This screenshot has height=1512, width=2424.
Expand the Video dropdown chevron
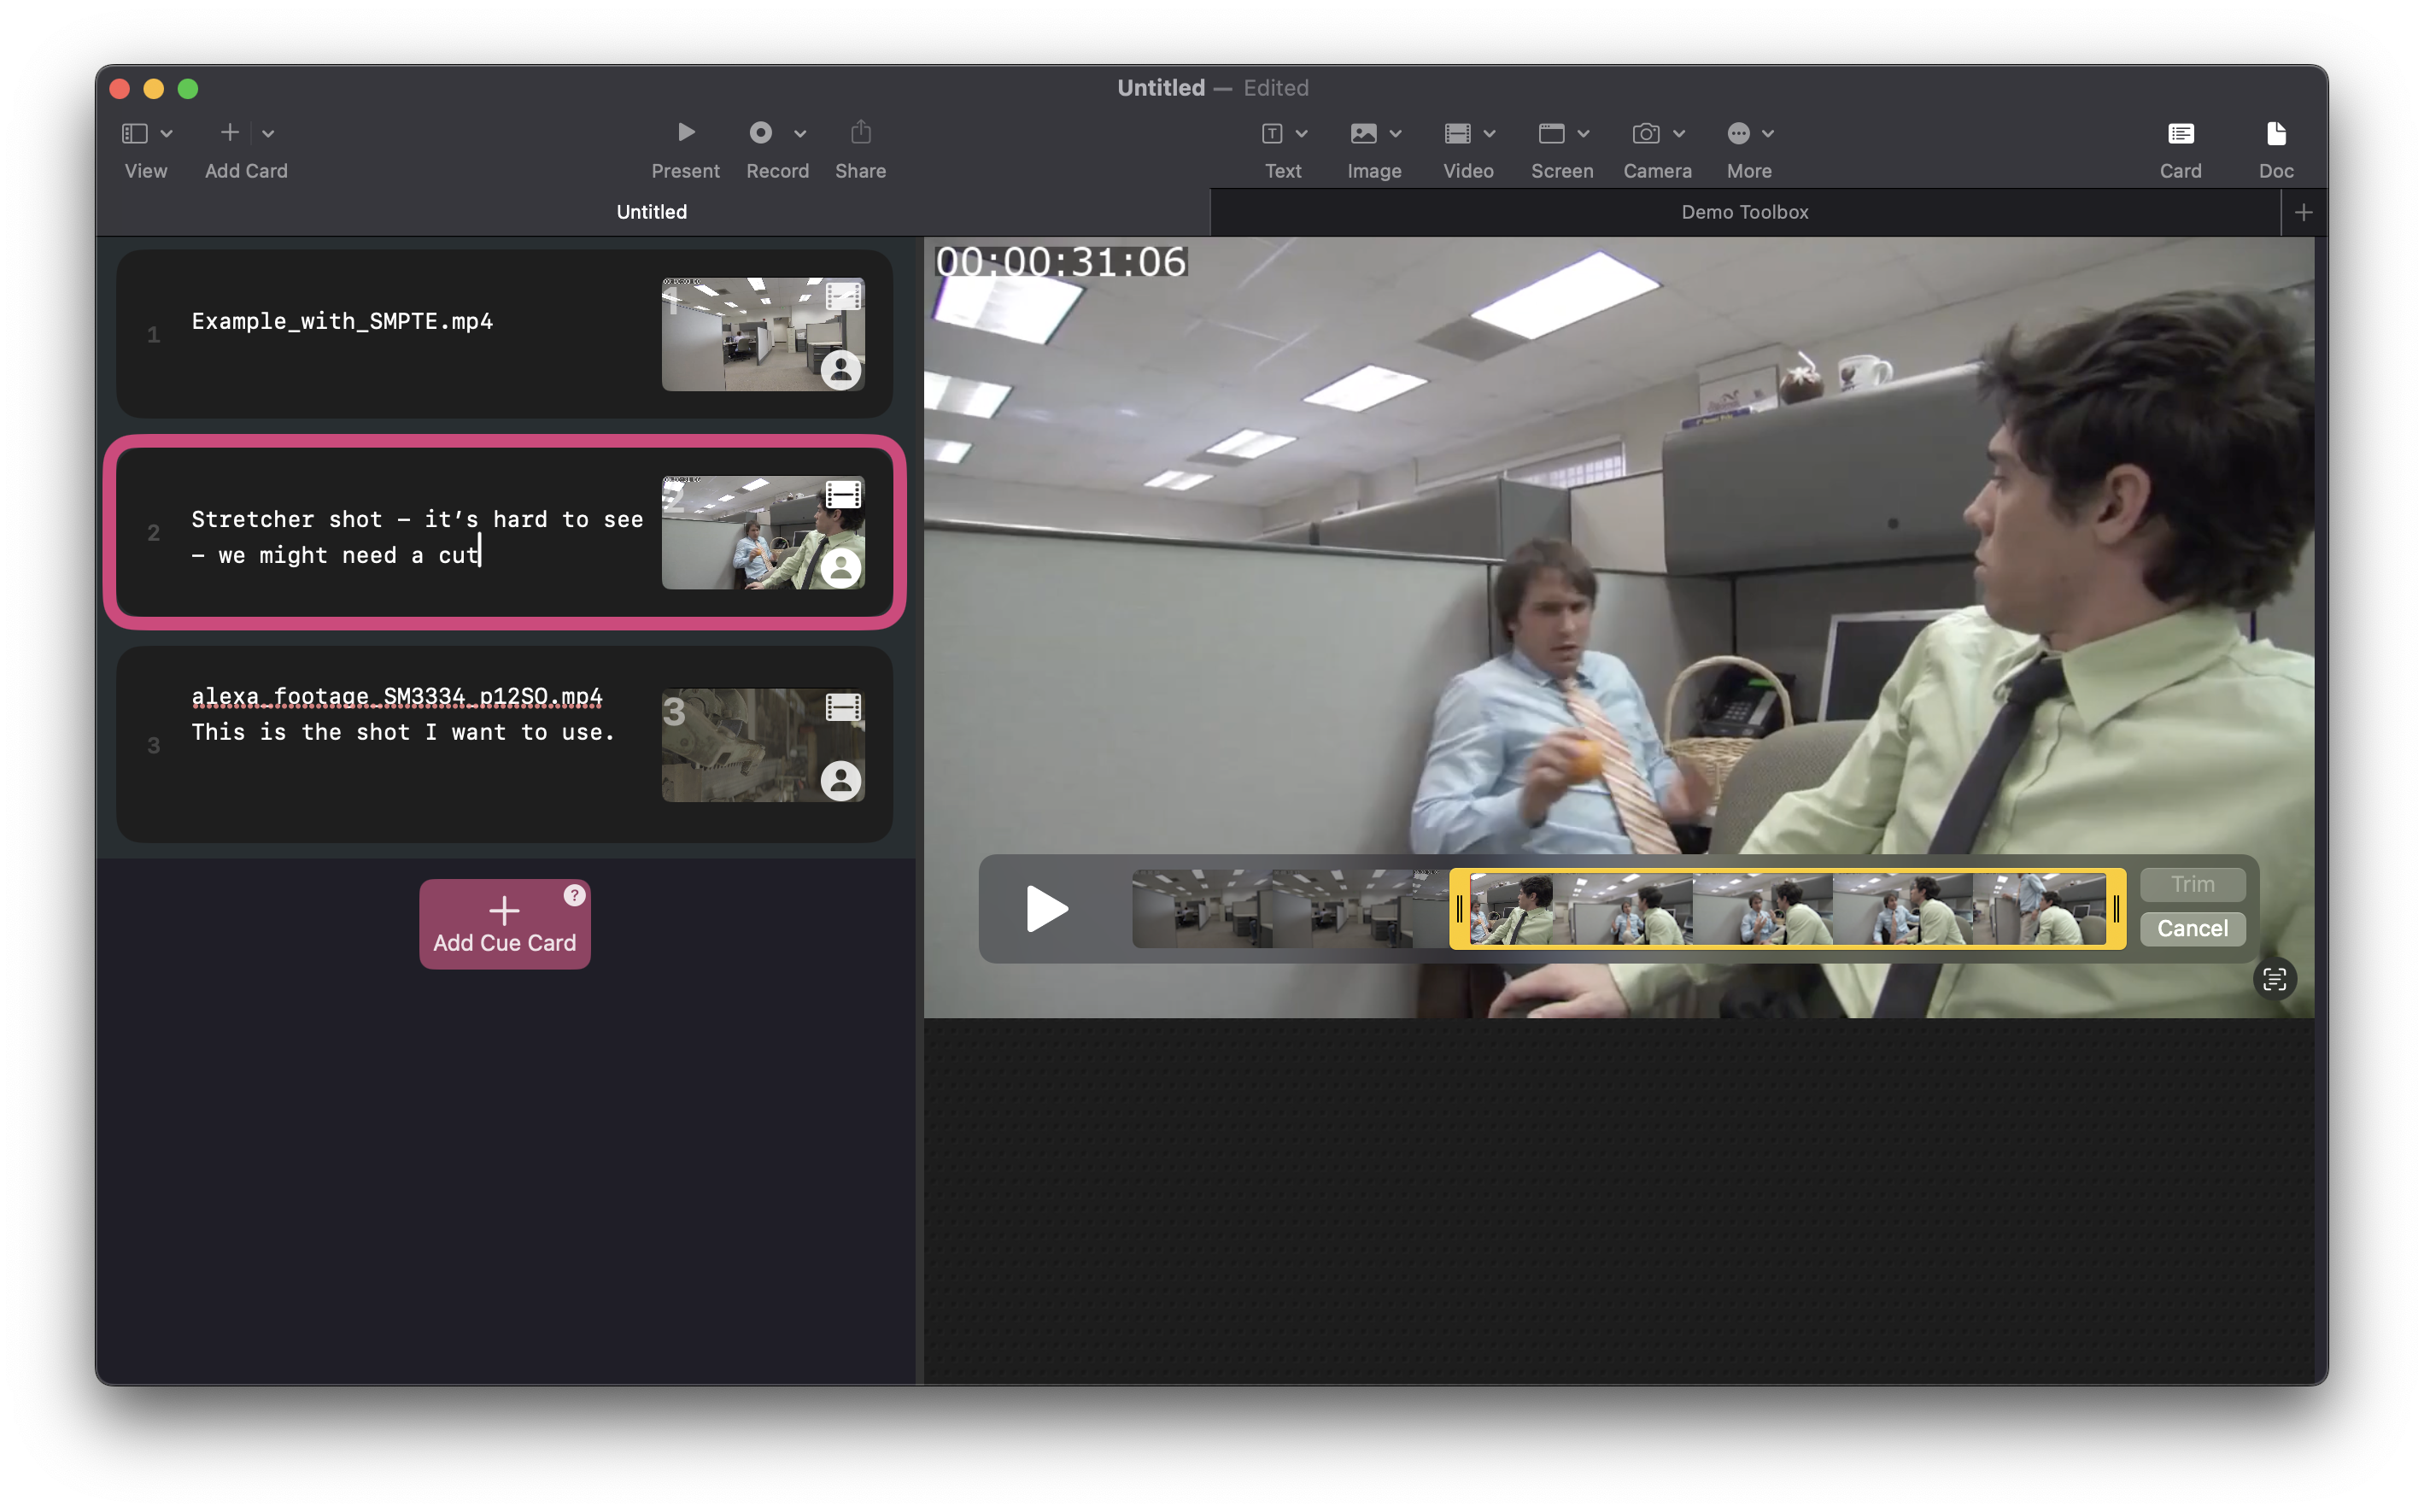click(1490, 134)
